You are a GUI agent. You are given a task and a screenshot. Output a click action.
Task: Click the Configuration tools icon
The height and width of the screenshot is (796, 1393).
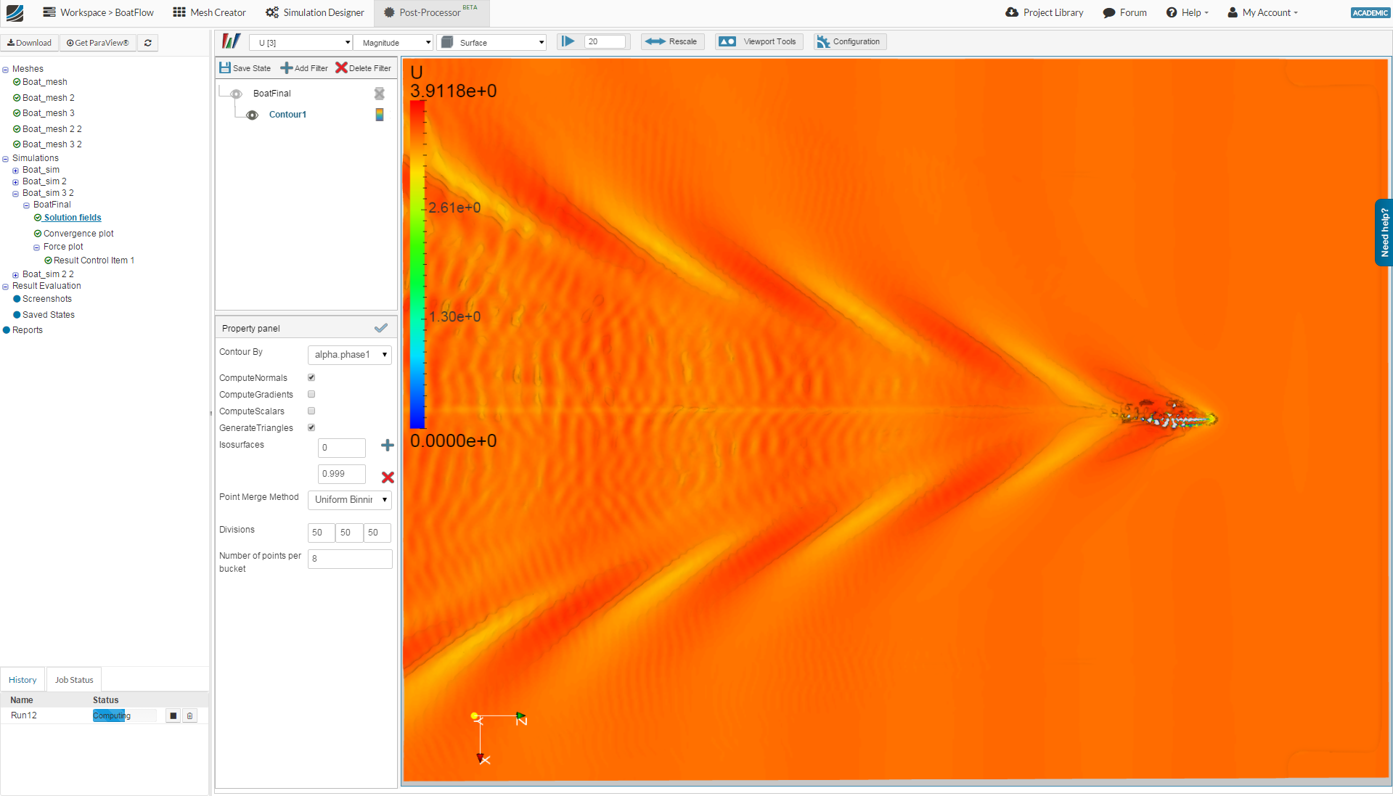823,41
